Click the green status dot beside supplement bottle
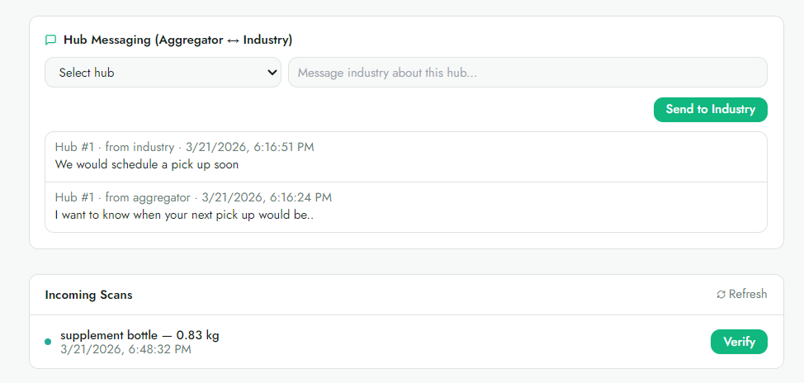Viewport: 804px width, 383px height. [48, 342]
